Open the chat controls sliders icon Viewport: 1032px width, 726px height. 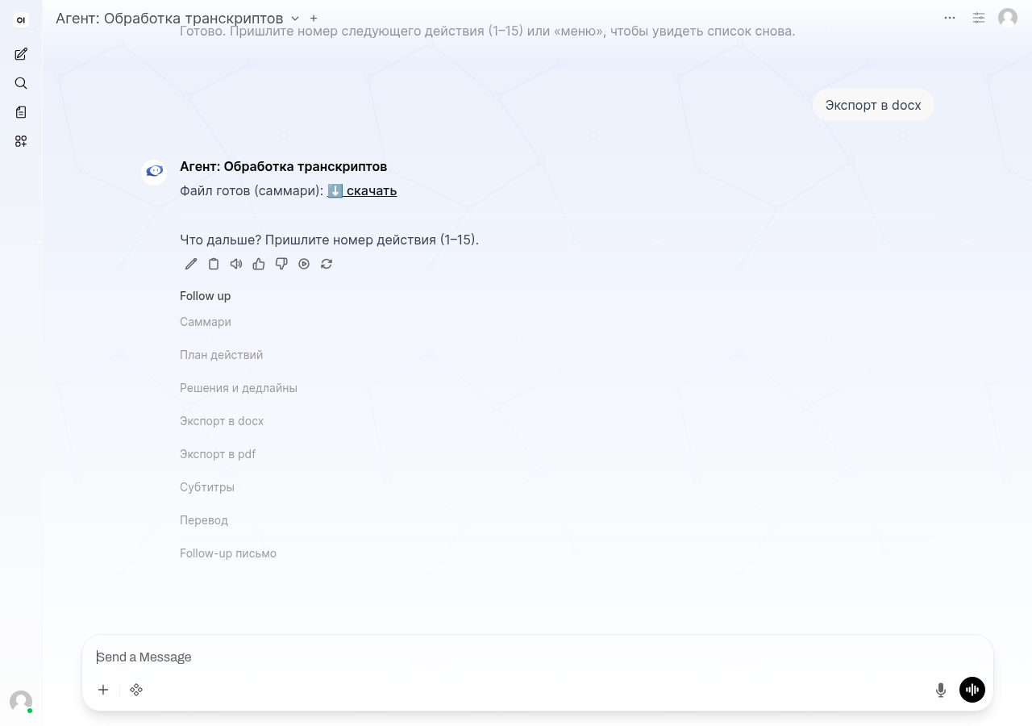[979, 18]
